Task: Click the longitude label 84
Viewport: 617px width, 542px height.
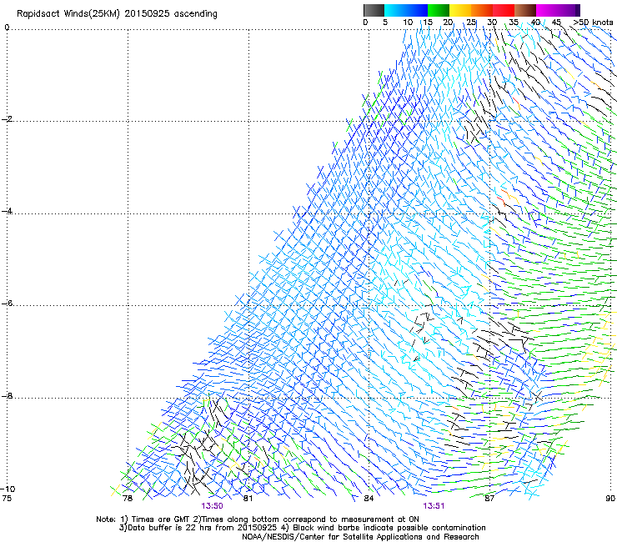Action: click(x=369, y=499)
